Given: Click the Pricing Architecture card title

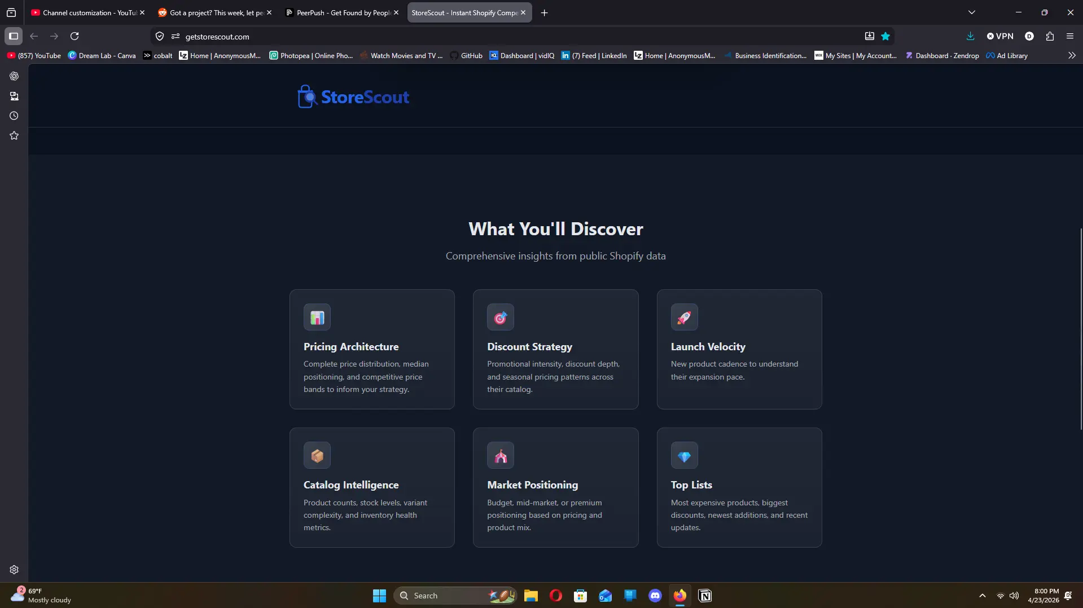Looking at the screenshot, I should pos(351,347).
